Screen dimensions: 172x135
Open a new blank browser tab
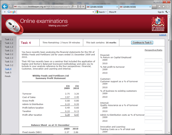(x=154, y=7)
